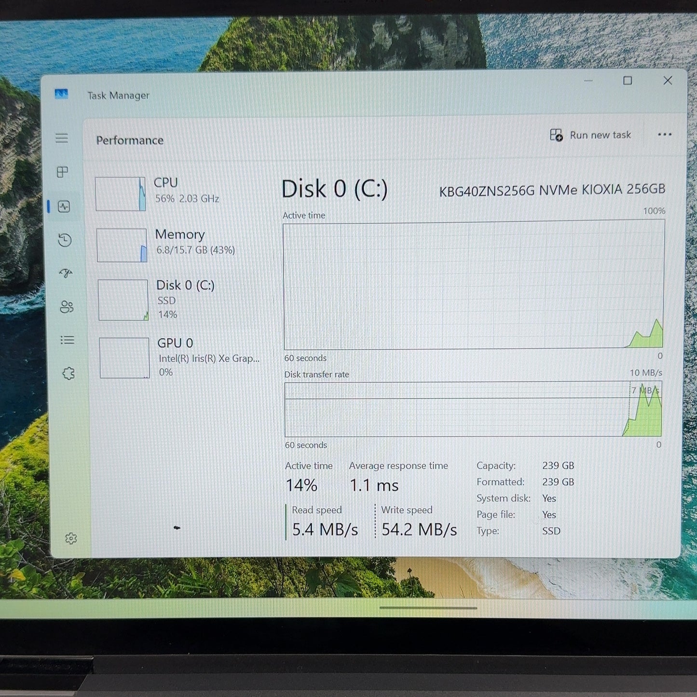
Task: Click KBG40ZNS256G NVMe KIOXIA 256GB model text
Action: click(x=552, y=190)
